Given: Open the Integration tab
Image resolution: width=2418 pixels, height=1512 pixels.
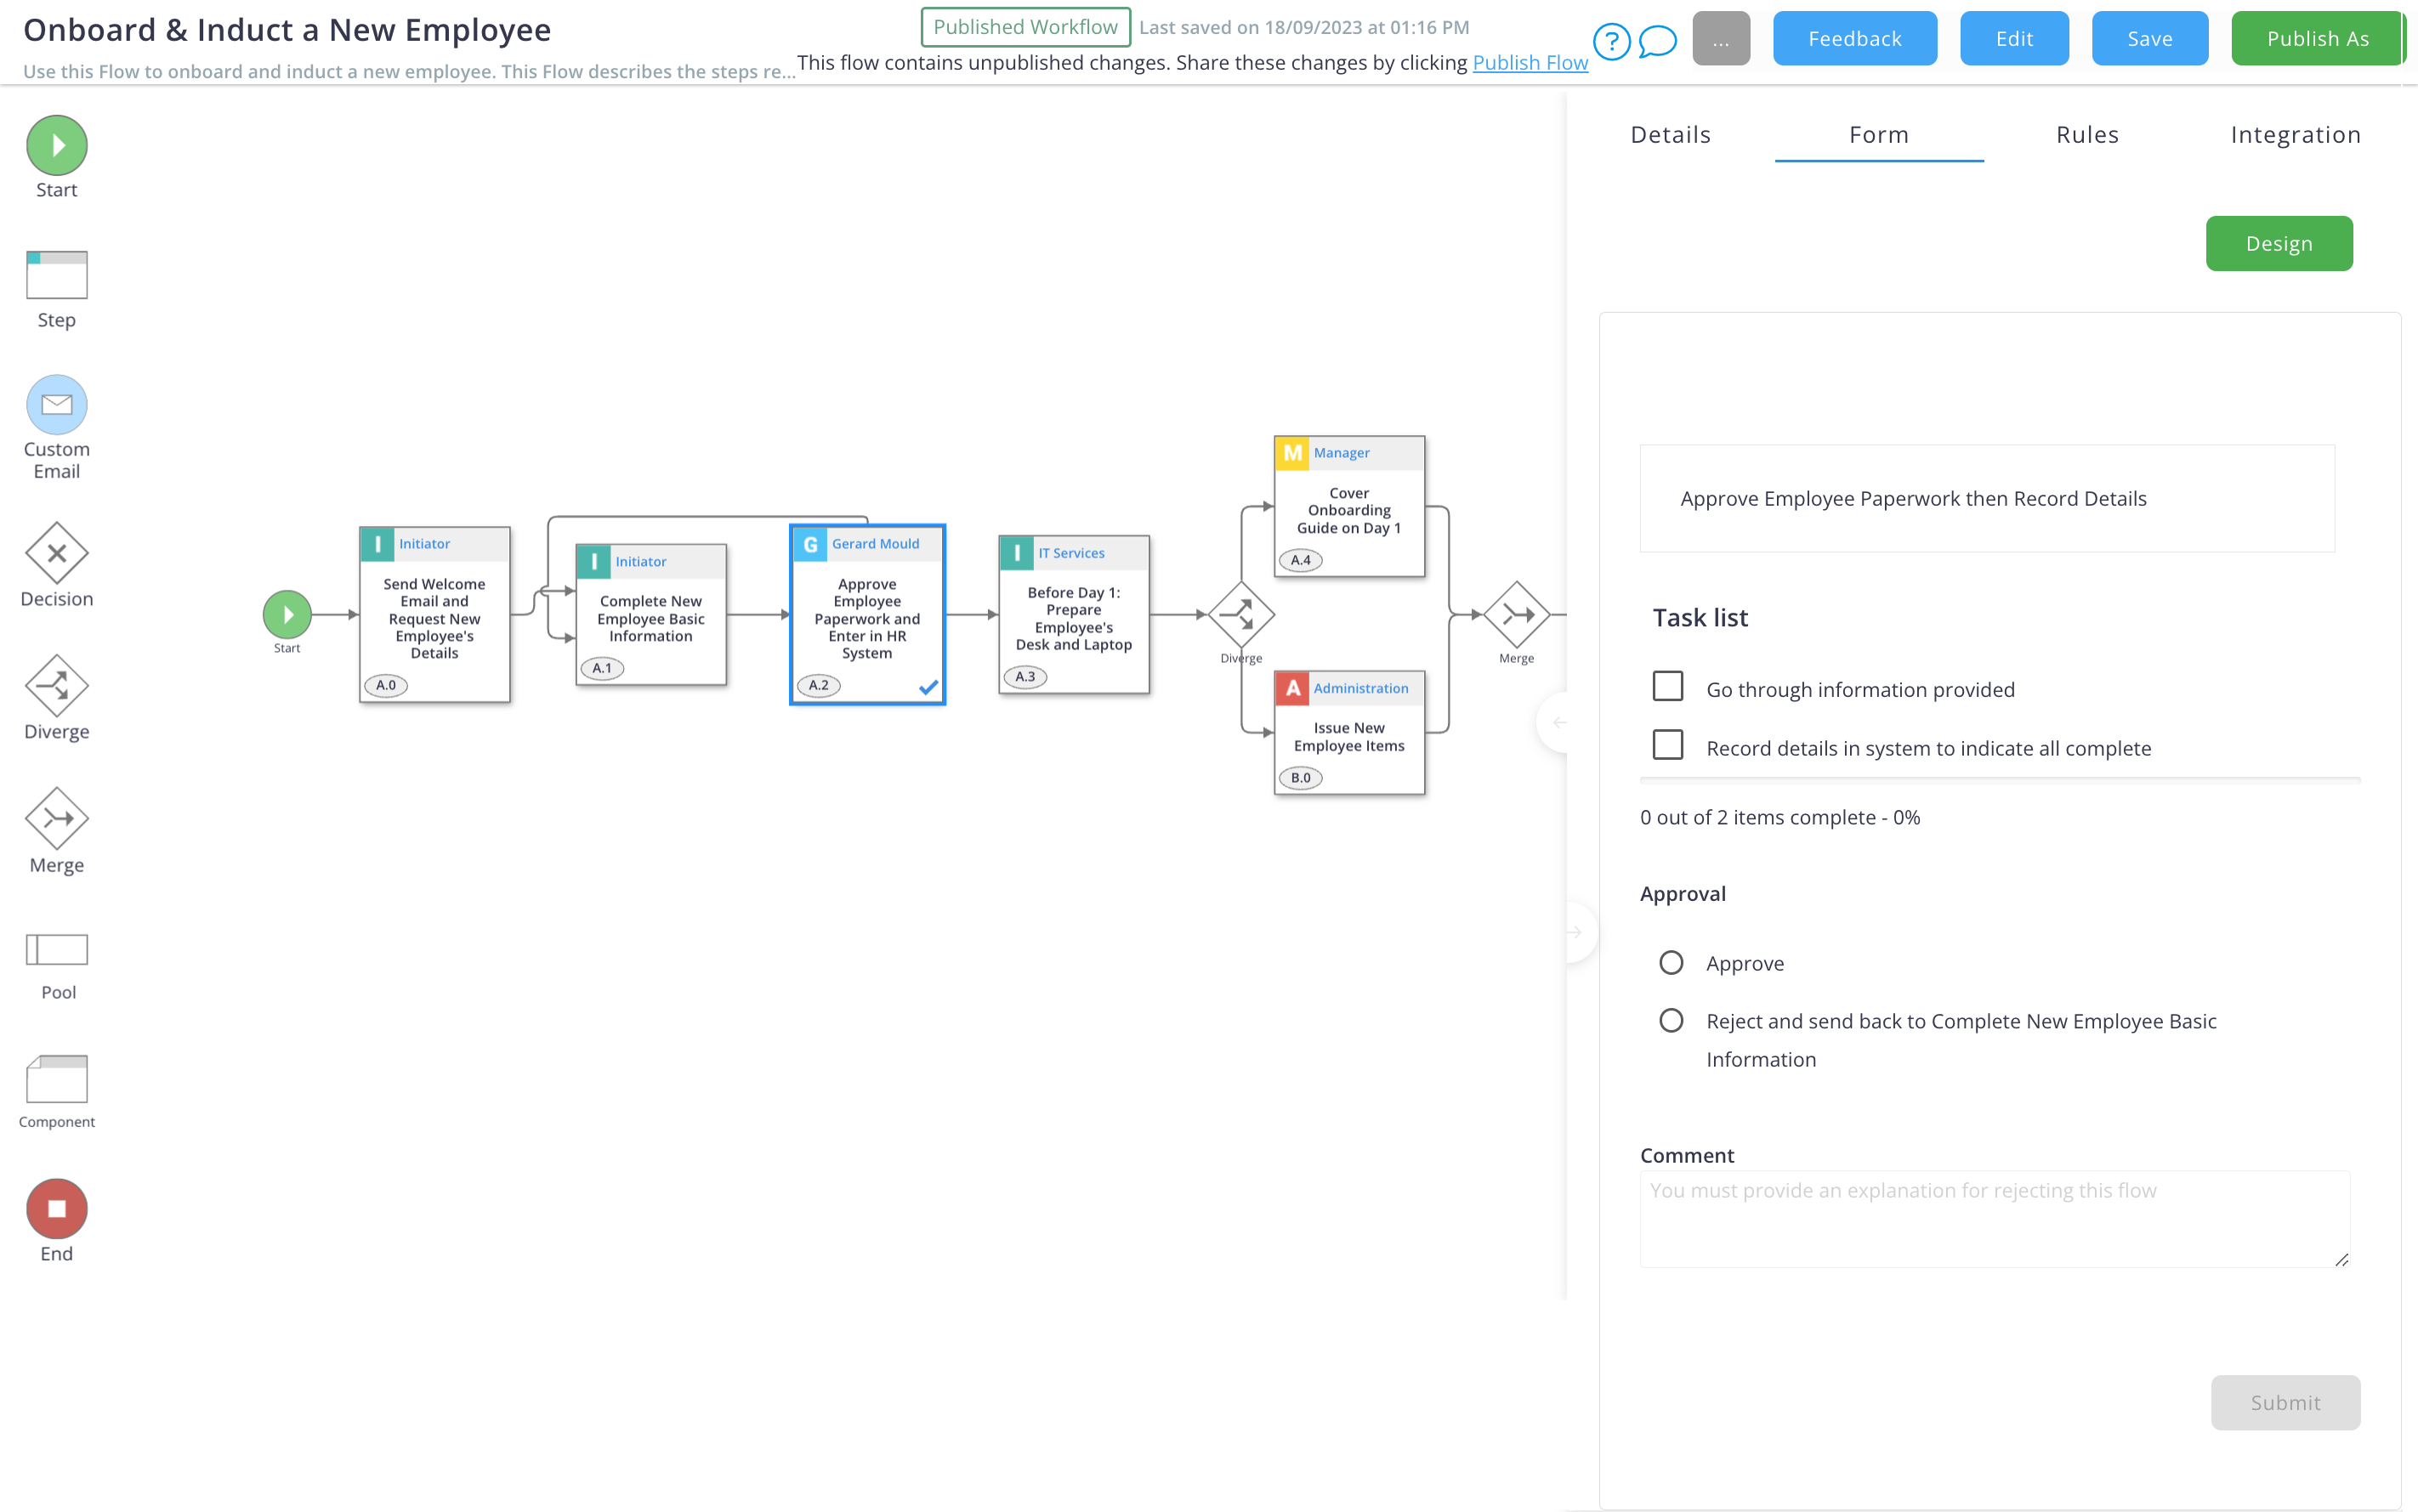Looking at the screenshot, I should click(2295, 135).
